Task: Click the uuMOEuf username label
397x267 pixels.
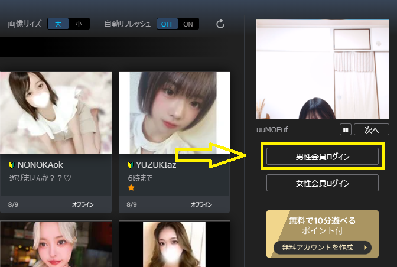Action: tap(272, 129)
